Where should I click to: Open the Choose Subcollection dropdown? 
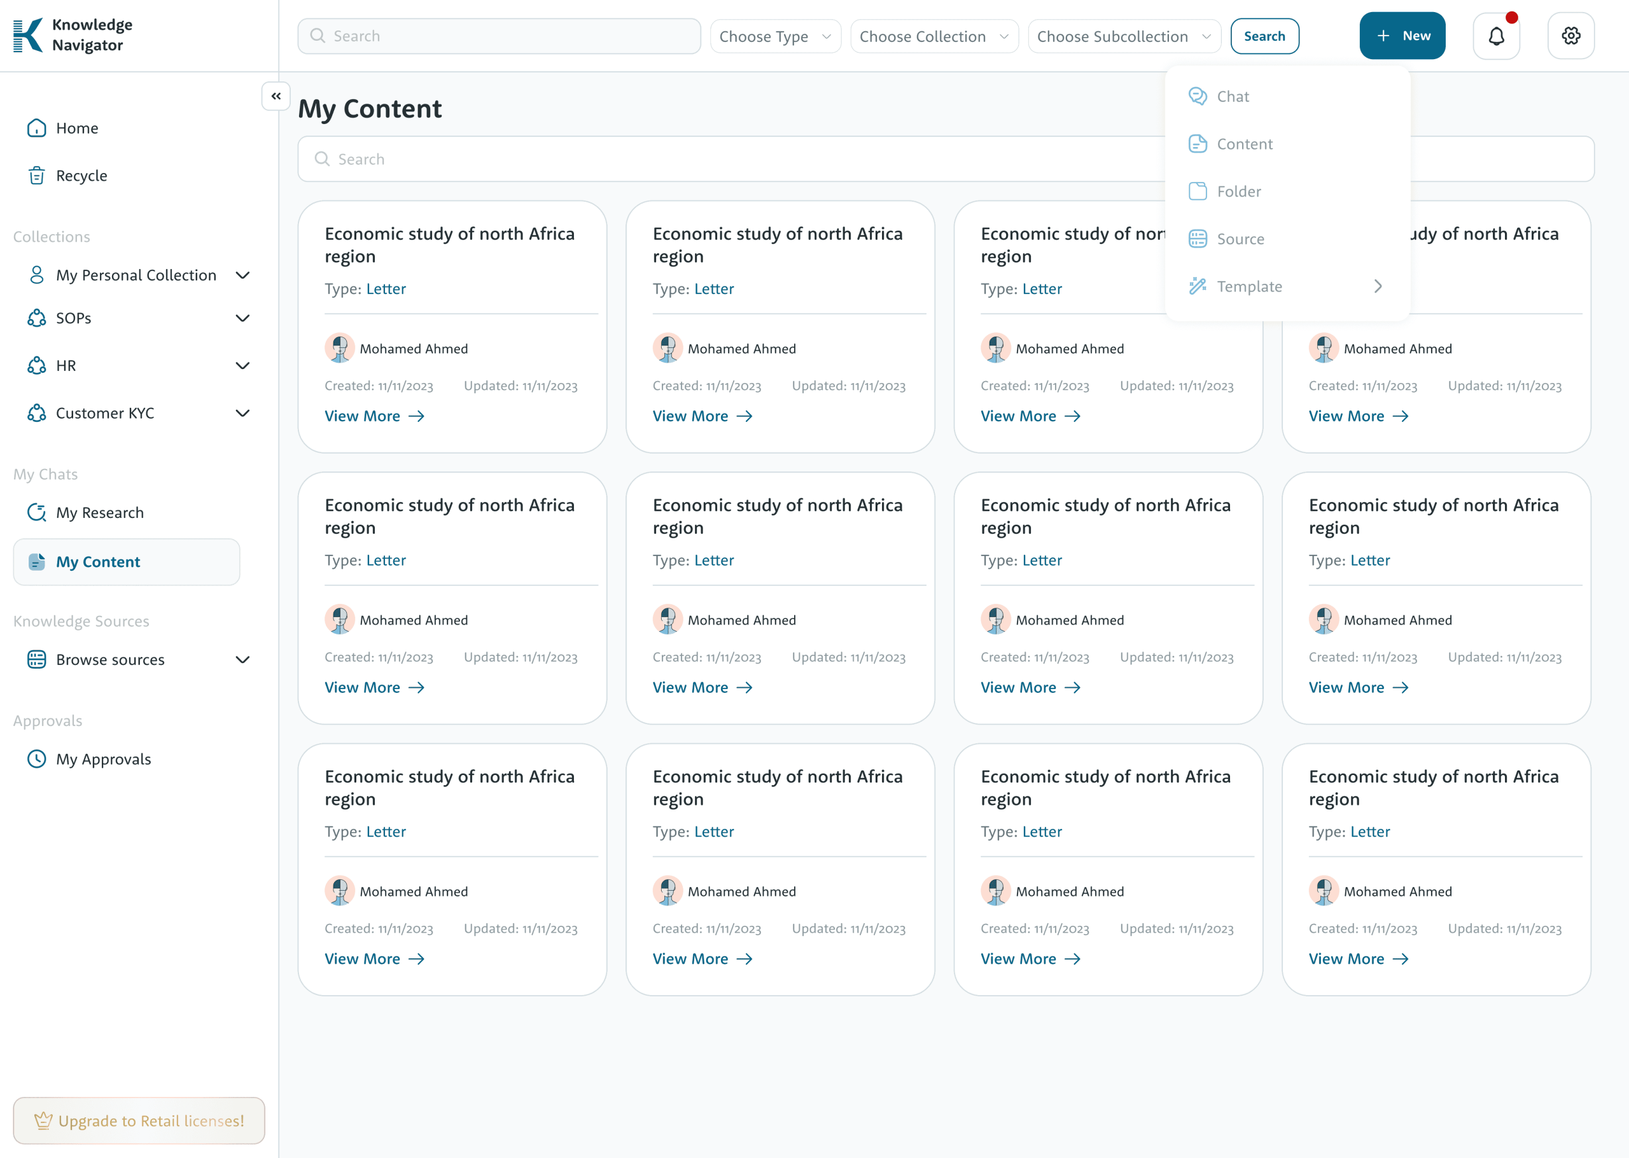point(1124,36)
